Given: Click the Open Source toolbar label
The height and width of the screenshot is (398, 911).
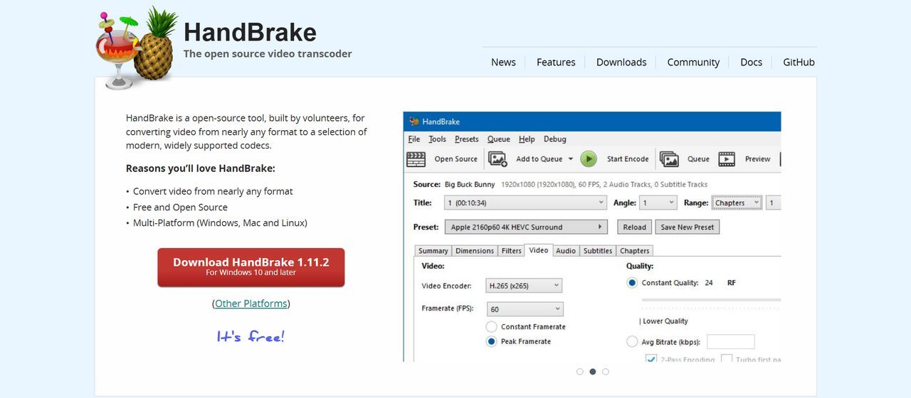Looking at the screenshot, I should [x=456, y=159].
